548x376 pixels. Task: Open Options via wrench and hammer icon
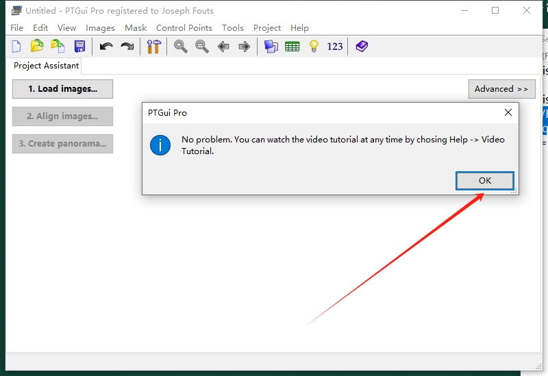tap(153, 47)
